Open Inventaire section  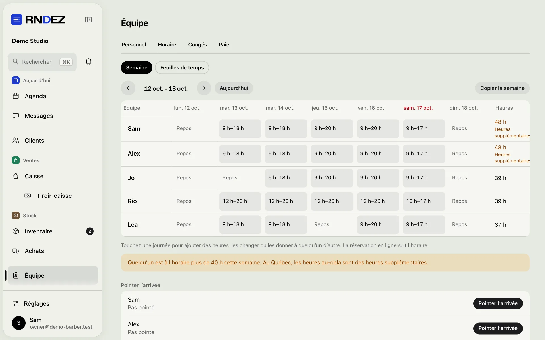(x=53, y=231)
